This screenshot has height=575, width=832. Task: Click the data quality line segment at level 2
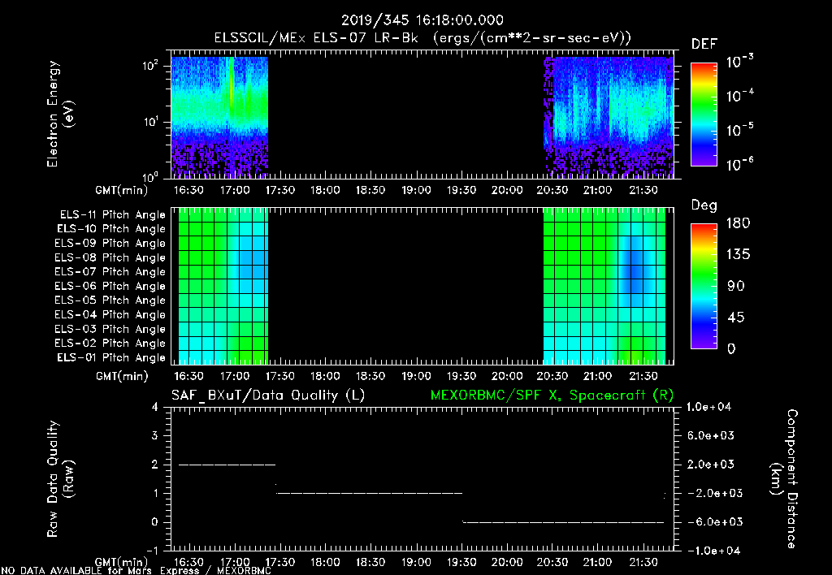pos(227,465)
